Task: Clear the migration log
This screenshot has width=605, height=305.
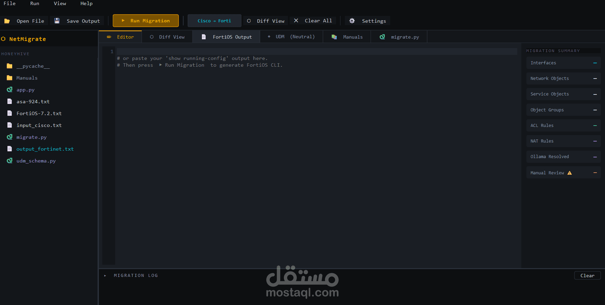Action: point(587,276)
